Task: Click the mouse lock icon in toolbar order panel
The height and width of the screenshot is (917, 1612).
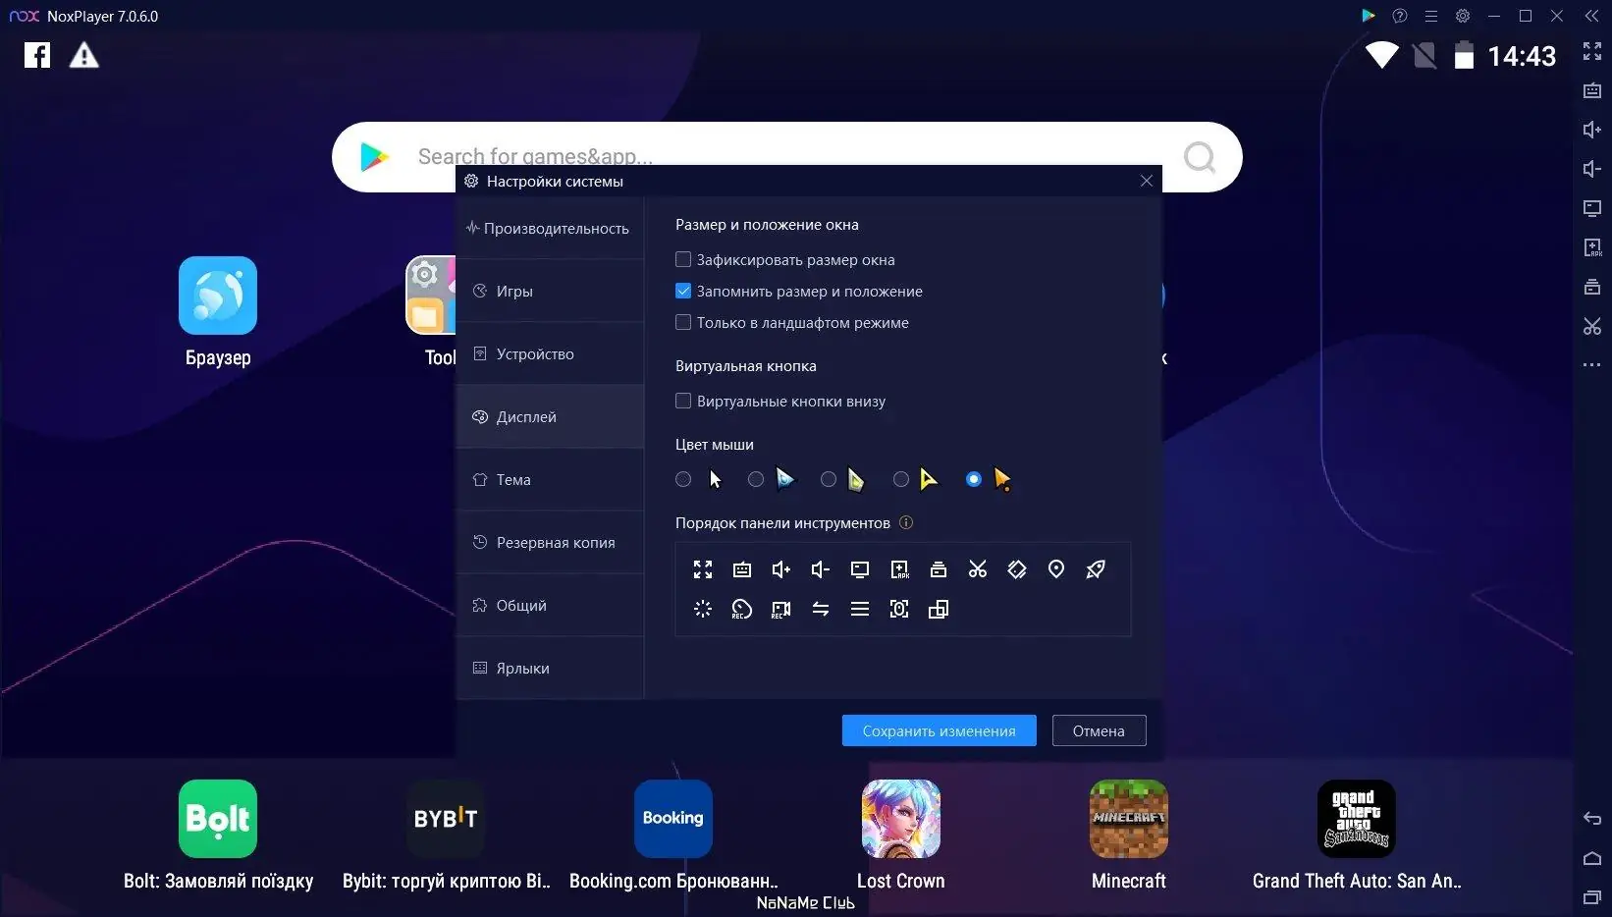Action: [899, 609]
